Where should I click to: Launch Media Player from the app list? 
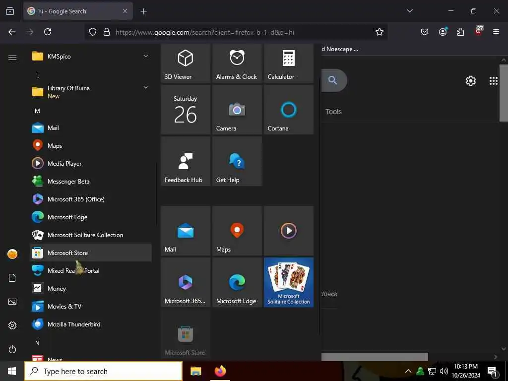pos(91,163)
